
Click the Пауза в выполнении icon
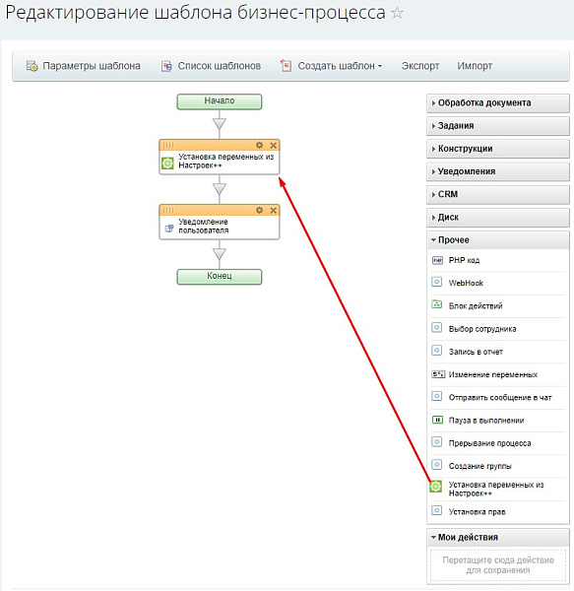point(437,420)
